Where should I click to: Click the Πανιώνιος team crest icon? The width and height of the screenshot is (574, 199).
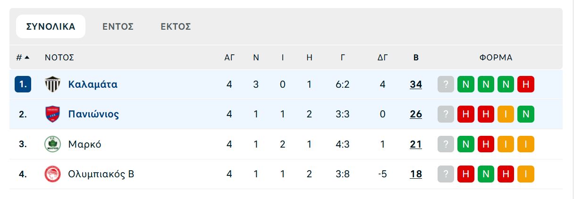(x=52, y=114)
